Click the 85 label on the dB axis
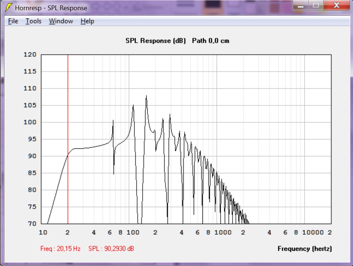This screenshot has width=353, height=266. (32, 173)
